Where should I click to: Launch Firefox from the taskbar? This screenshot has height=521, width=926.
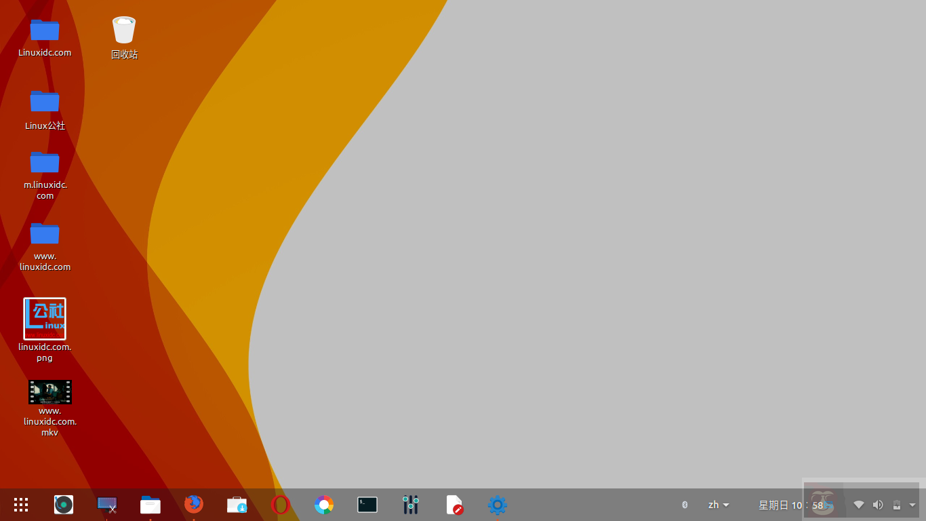click(194, 505)
